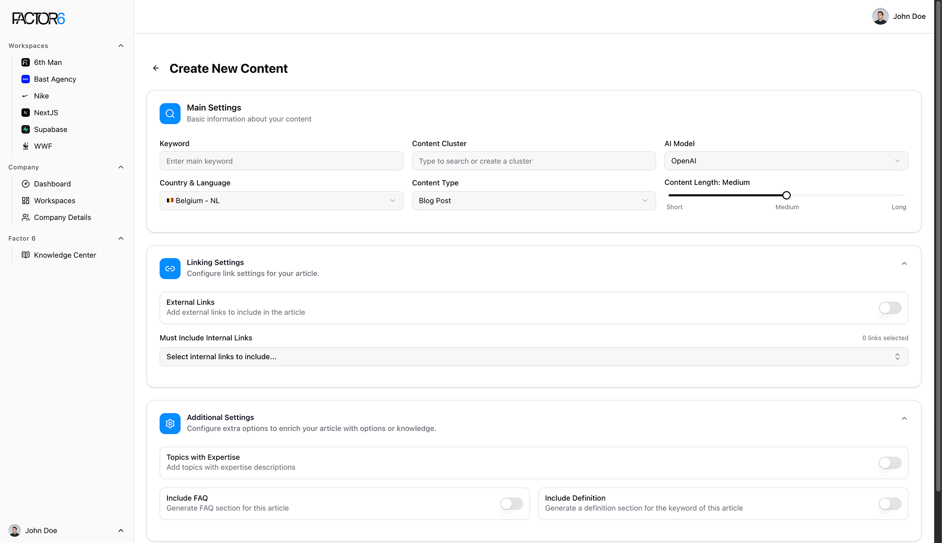Image resolution: width=942 pixels, height=543 pixels.
Task: Click the Factor6 logo
Action: pos(39,18)
